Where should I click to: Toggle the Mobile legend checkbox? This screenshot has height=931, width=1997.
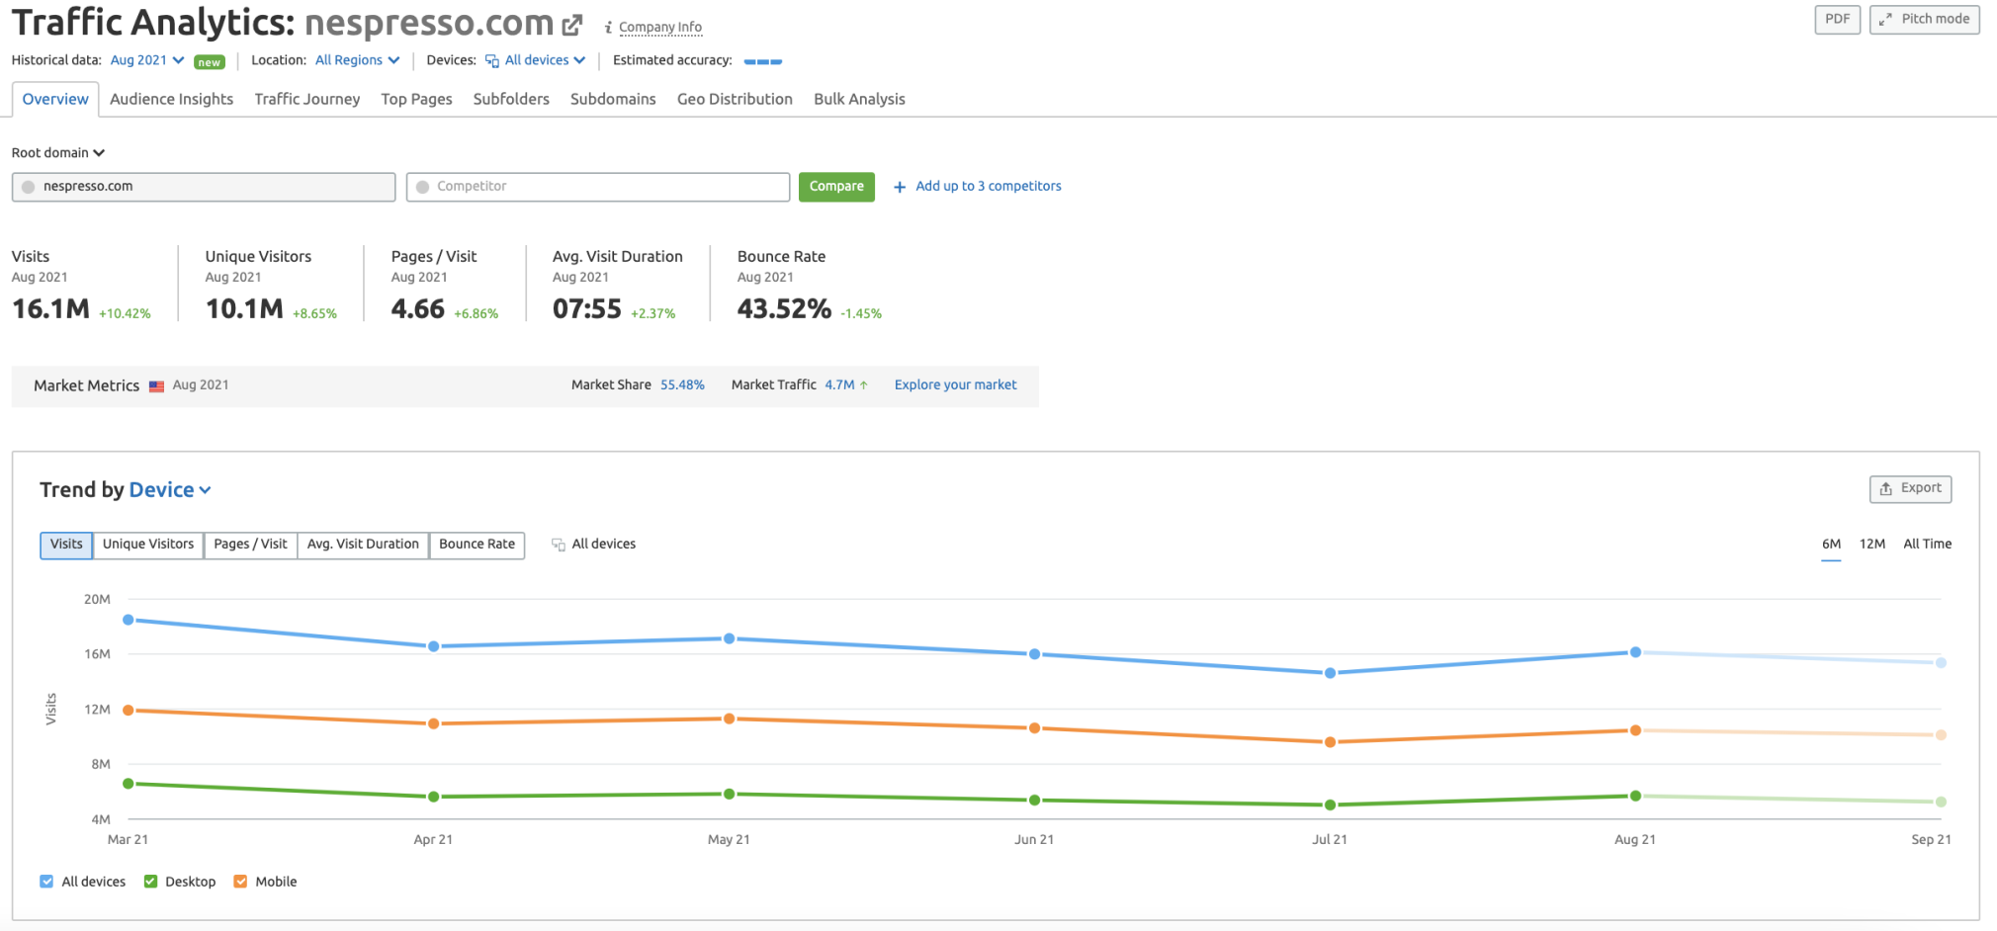[240, 882]
